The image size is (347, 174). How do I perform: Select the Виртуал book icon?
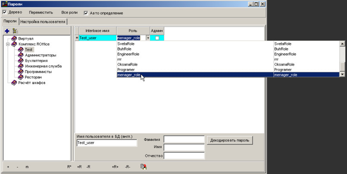[14, 39]
